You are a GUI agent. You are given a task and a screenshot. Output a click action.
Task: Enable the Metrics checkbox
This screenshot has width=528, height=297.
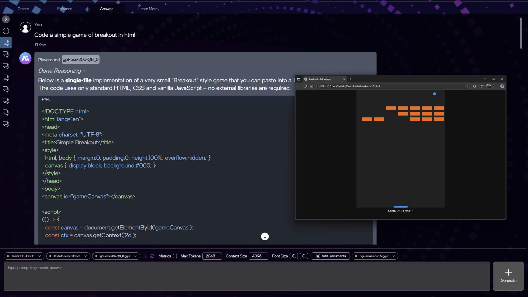[x=175, y=256]
